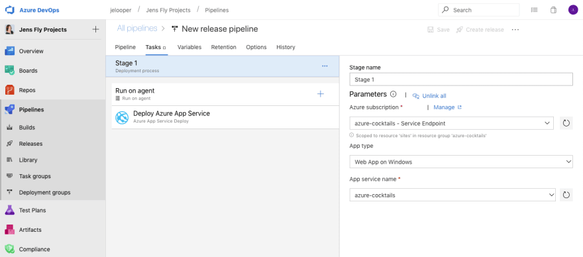Viewport: 583px width, 257px height.
Task: Go to All pipelines breadcrumb link
Action: coord(137,28)
